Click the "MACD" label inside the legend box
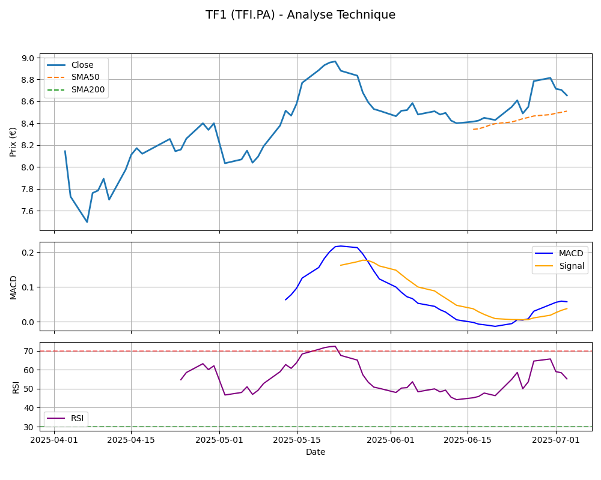This screenshot has height=480, width=601. click(571, 253)
